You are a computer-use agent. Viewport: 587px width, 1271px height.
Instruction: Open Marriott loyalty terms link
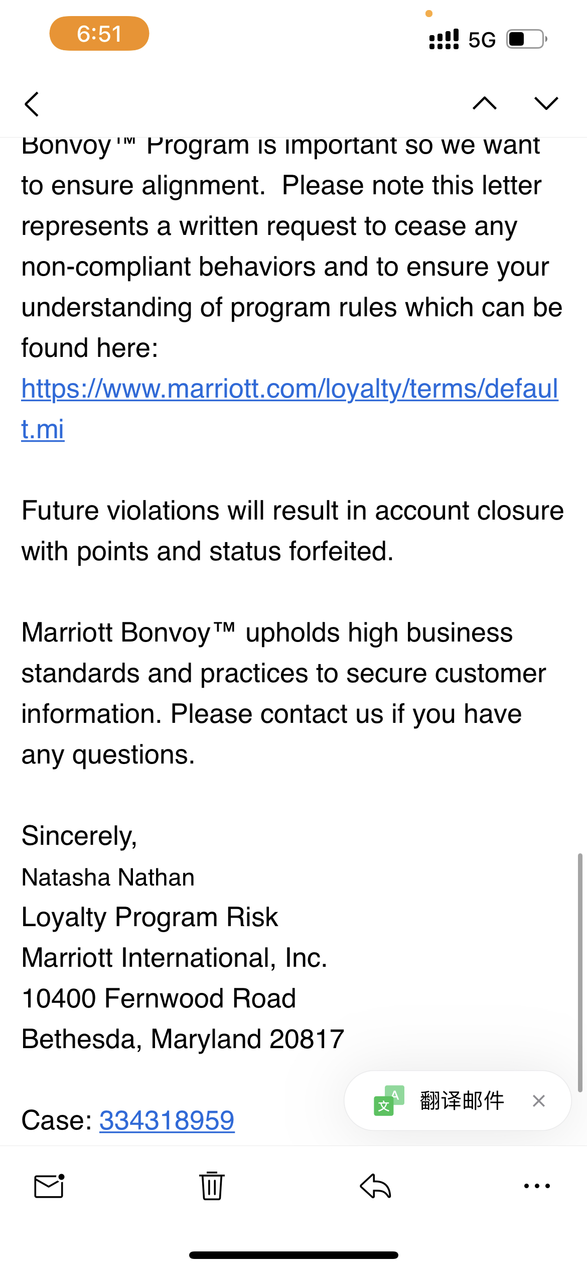pos(289,389)
